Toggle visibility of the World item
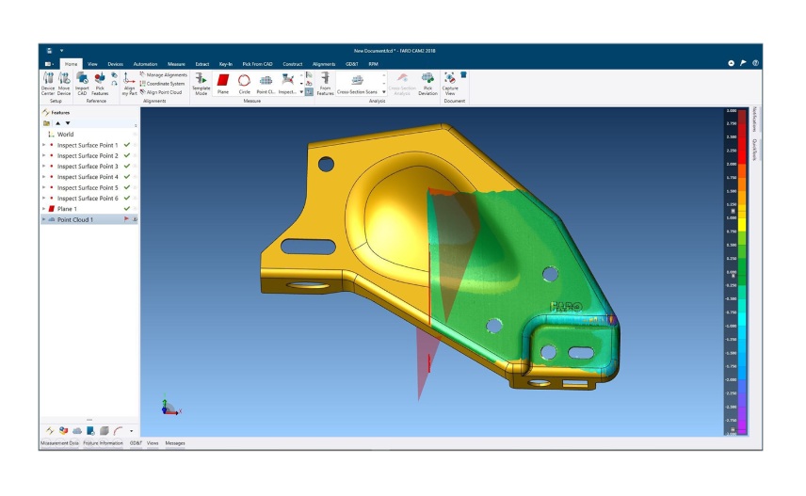The height and width of the screenshot is (496, 806). point(136,135)
